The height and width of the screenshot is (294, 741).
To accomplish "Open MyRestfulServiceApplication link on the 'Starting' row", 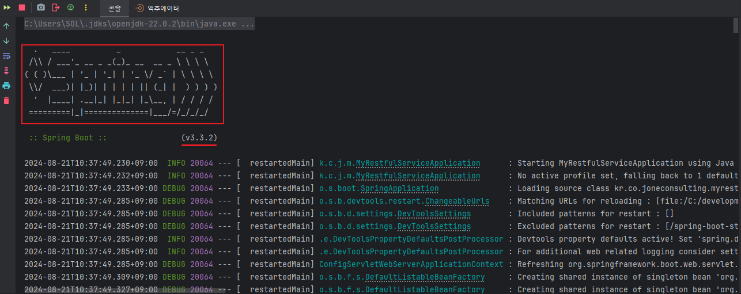I will coord(418,163).
